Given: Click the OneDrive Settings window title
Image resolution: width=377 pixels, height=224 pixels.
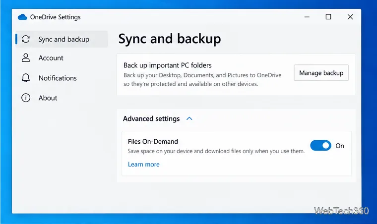Looking at the screenshot, I should 55,17.
